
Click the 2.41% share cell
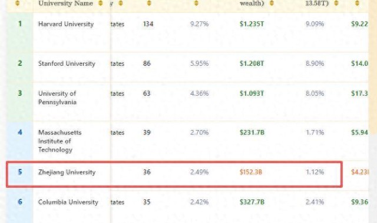(315, 202)
